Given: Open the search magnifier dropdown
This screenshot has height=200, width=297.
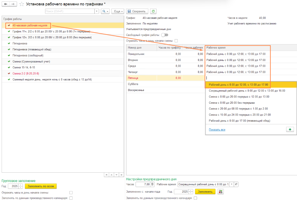Looking at the screenshot, I should (x=105, y=11).
